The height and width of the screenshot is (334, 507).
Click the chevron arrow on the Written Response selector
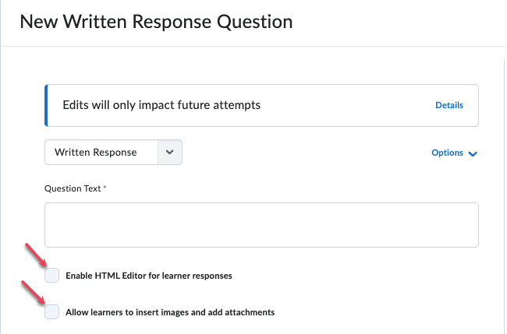(x=170, y=153)
